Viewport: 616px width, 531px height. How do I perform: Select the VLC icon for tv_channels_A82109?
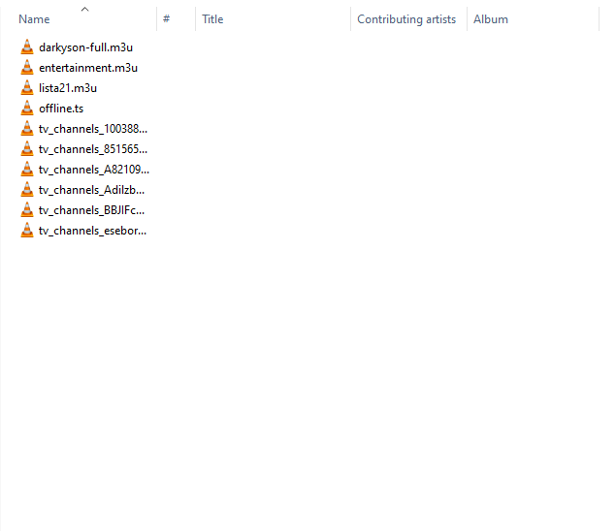[27, 169]
